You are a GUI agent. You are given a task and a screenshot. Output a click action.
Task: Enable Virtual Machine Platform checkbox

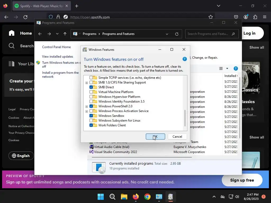point(91,92)
